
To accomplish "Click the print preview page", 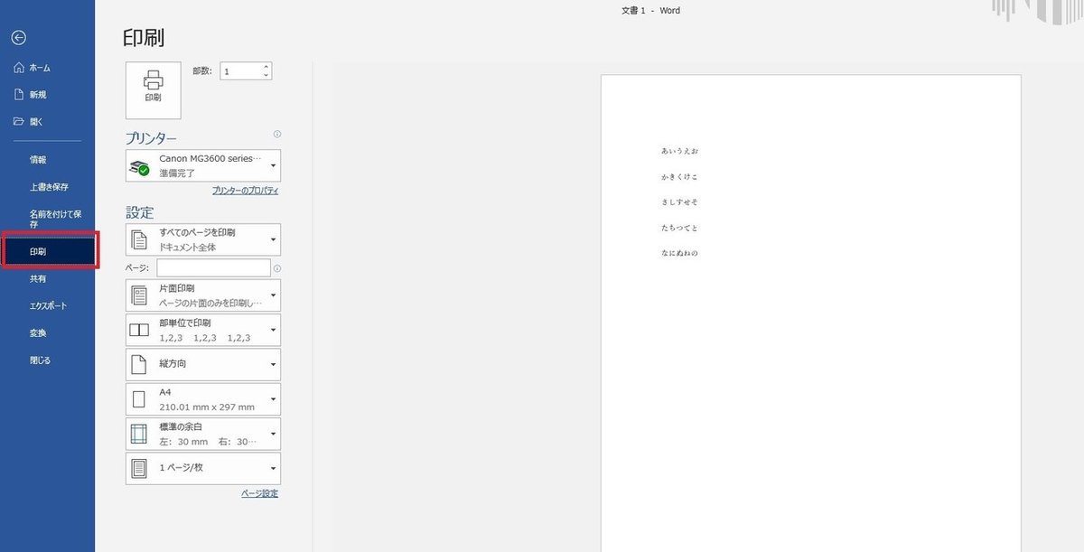I will tap(811, 313).
